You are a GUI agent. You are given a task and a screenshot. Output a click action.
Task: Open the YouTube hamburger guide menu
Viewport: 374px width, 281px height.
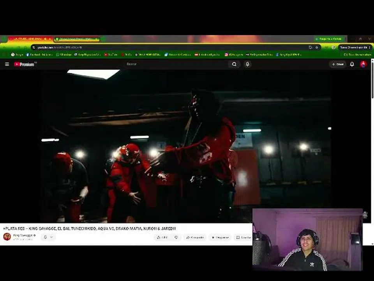coord(7,64)
